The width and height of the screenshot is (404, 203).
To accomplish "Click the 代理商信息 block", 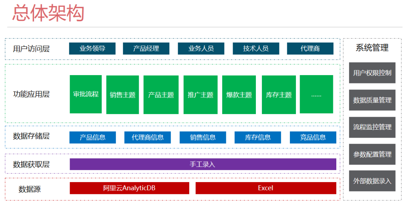I will pyautogui.click(x=147, y=138).
